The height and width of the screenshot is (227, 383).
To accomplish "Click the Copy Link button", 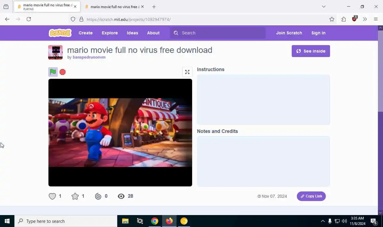I will 311,196.
